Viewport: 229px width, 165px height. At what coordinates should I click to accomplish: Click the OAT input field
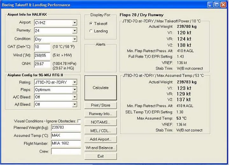(42, 47)
